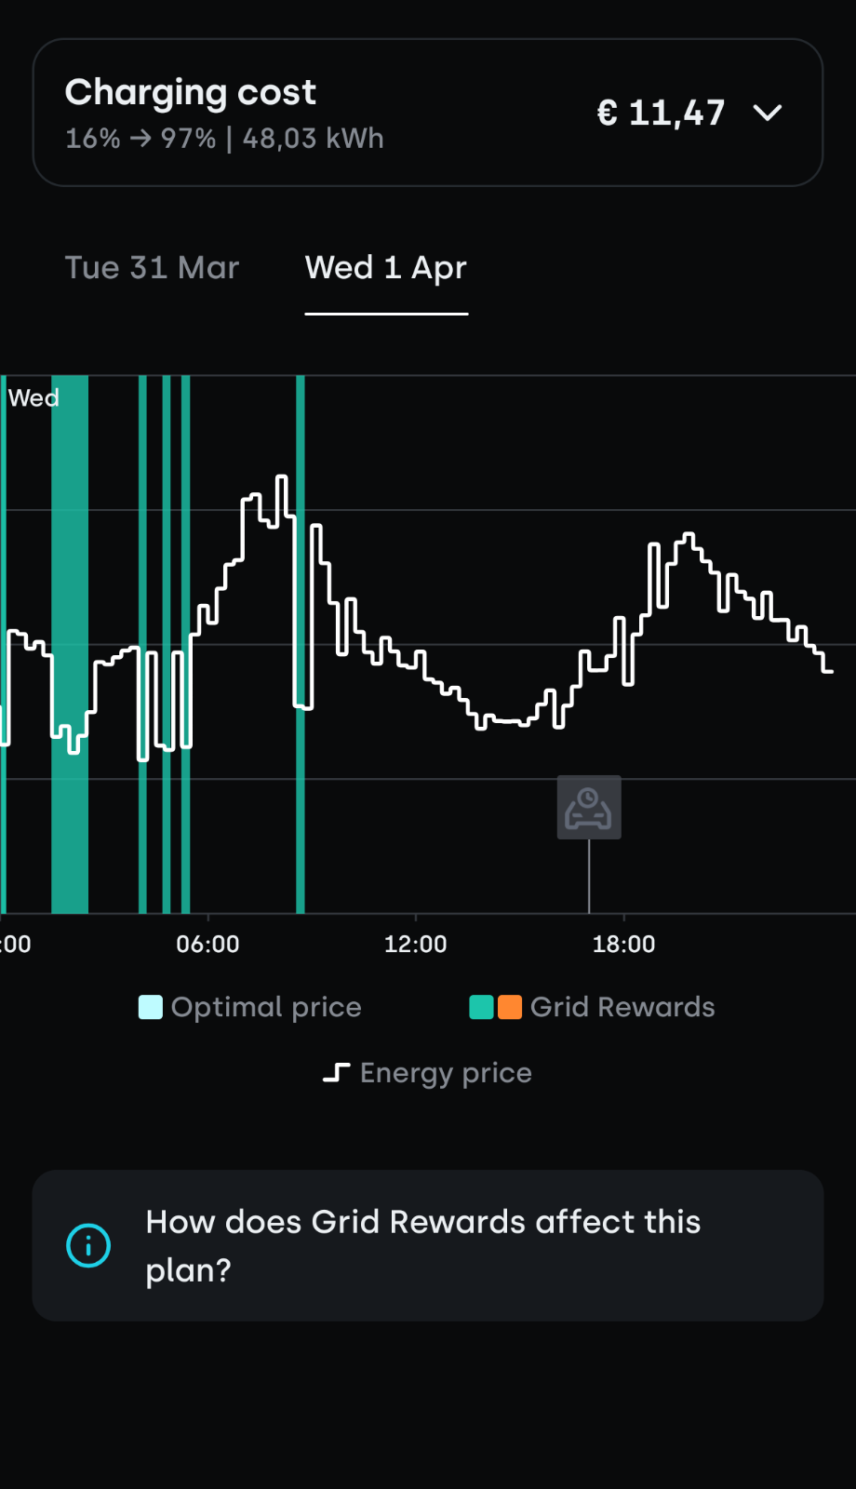Viewport: 856px width, 1489px height.
Task: Switch to the Tue 31 Mar tab
Action: click(x=152, y=268)
